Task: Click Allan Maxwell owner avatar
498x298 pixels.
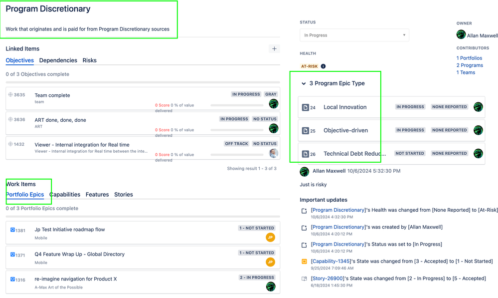Action: click(461, 34)
